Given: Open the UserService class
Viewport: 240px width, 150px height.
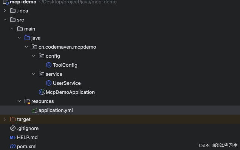Looking at the screenshot, I should coord(67,83).
